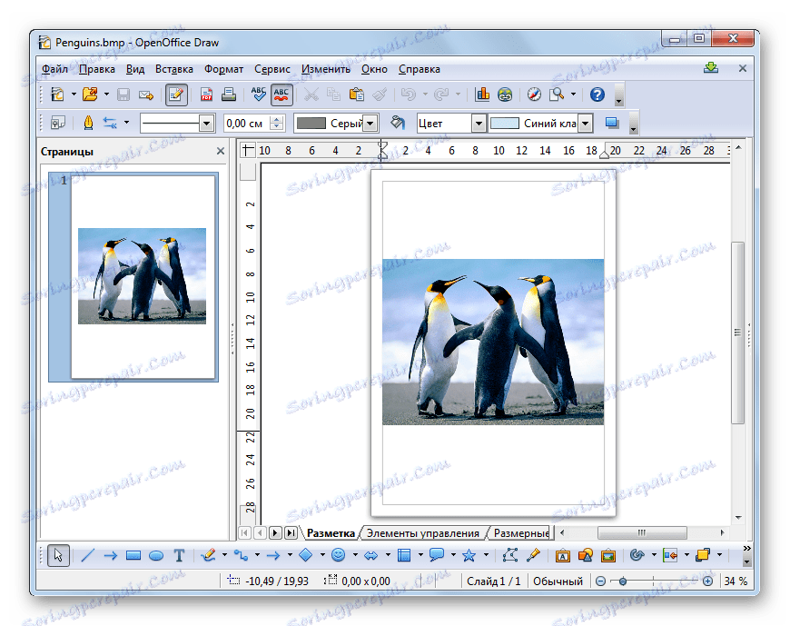The width and height of the screenshot is (790, 626).
Task: Select the Curve freeform tool
Action: [208, 555]
